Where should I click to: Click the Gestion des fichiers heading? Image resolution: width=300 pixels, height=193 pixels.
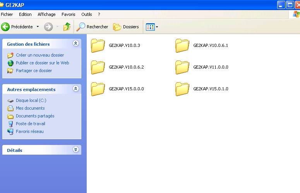pyautogui.click(x=28, y=44)
